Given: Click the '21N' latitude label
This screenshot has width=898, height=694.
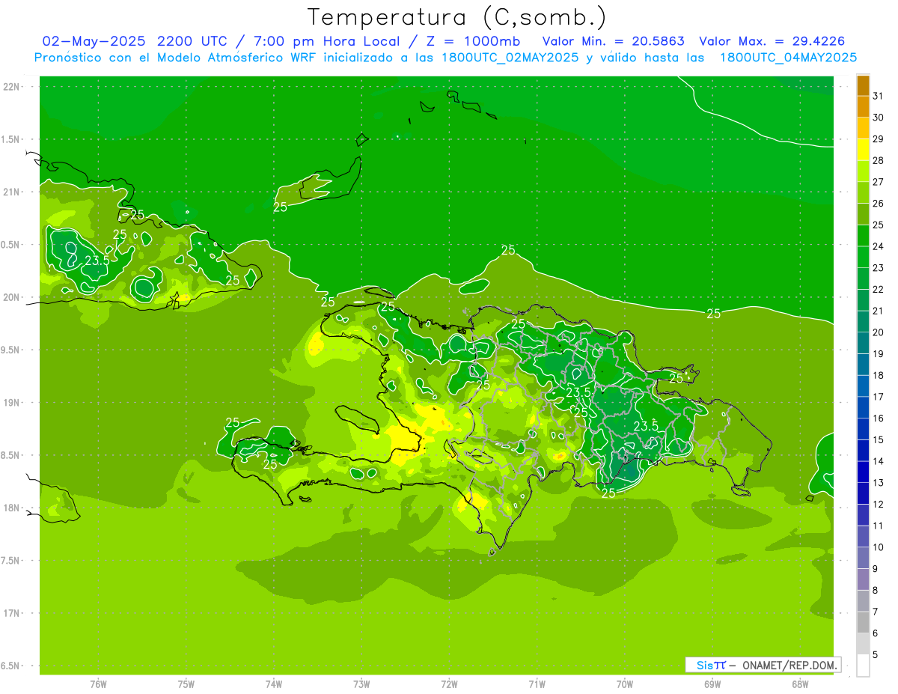Looking at the screenshot, I should pos(12,192).
